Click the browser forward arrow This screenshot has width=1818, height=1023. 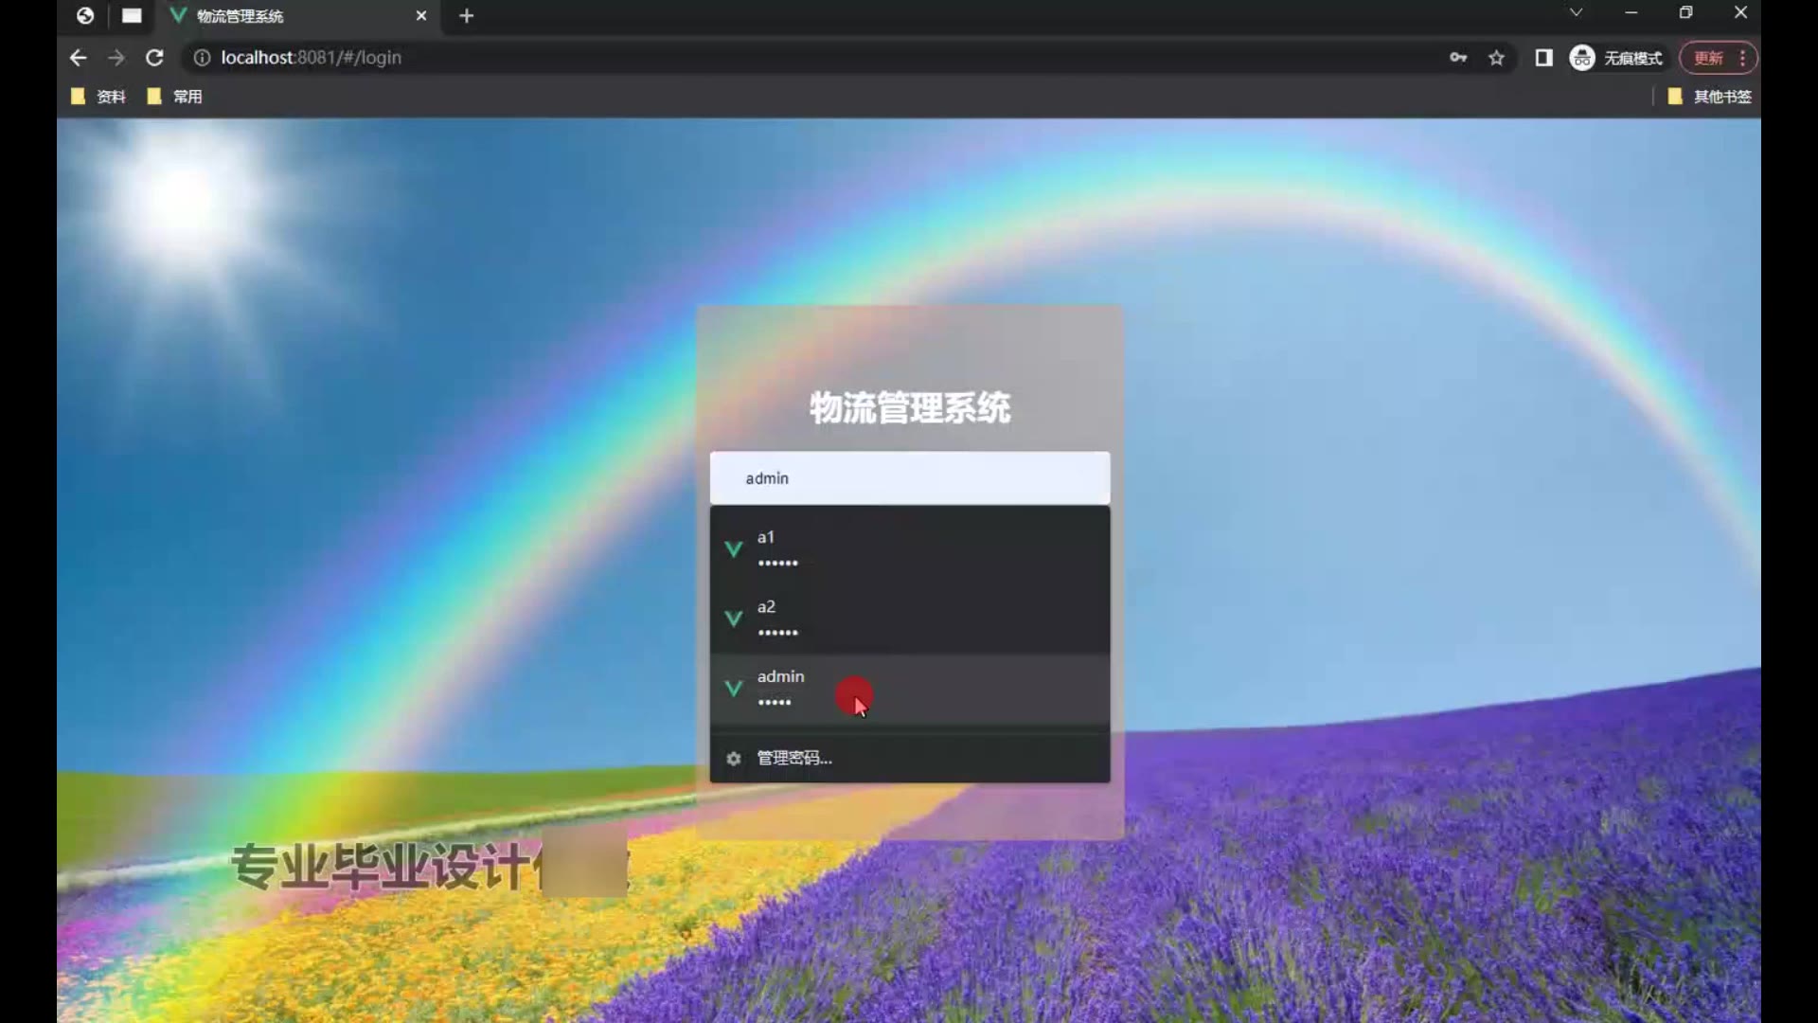116,58
